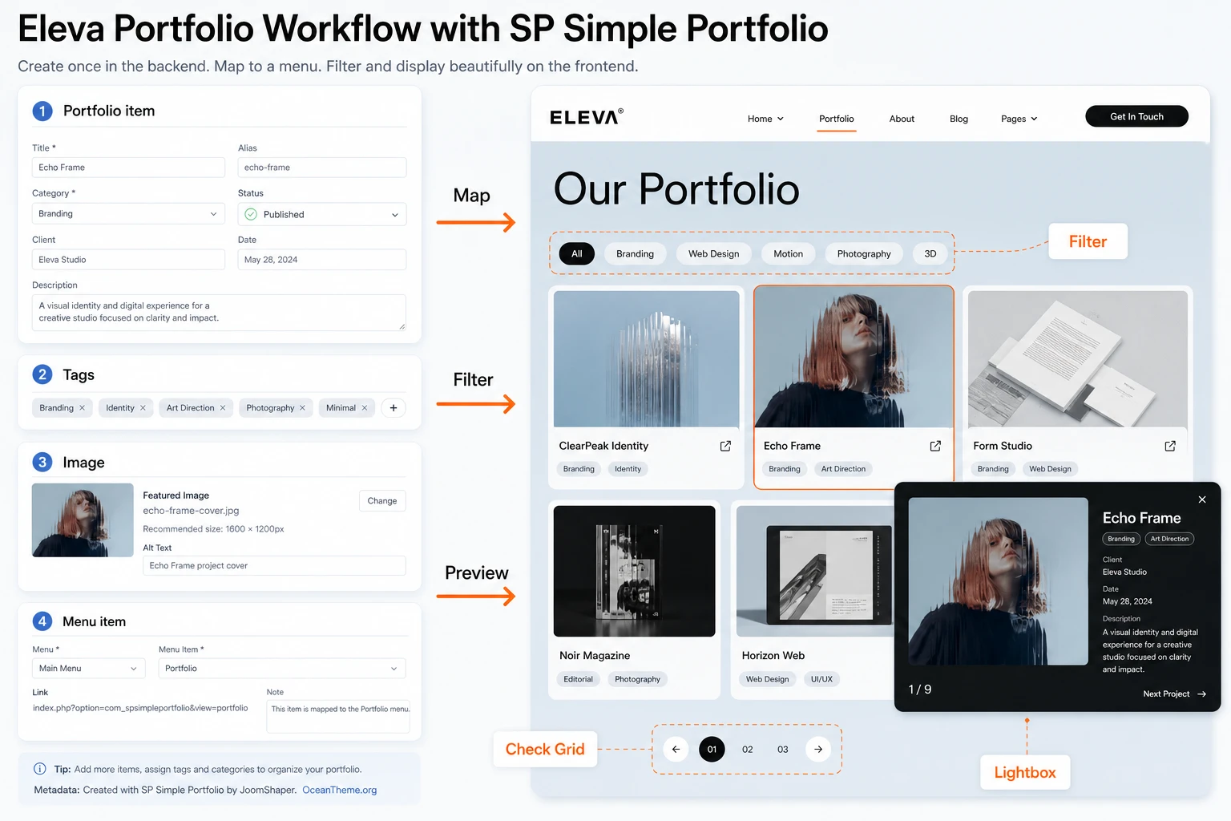Open the Portfolio nav tab

tap(837, 119)
